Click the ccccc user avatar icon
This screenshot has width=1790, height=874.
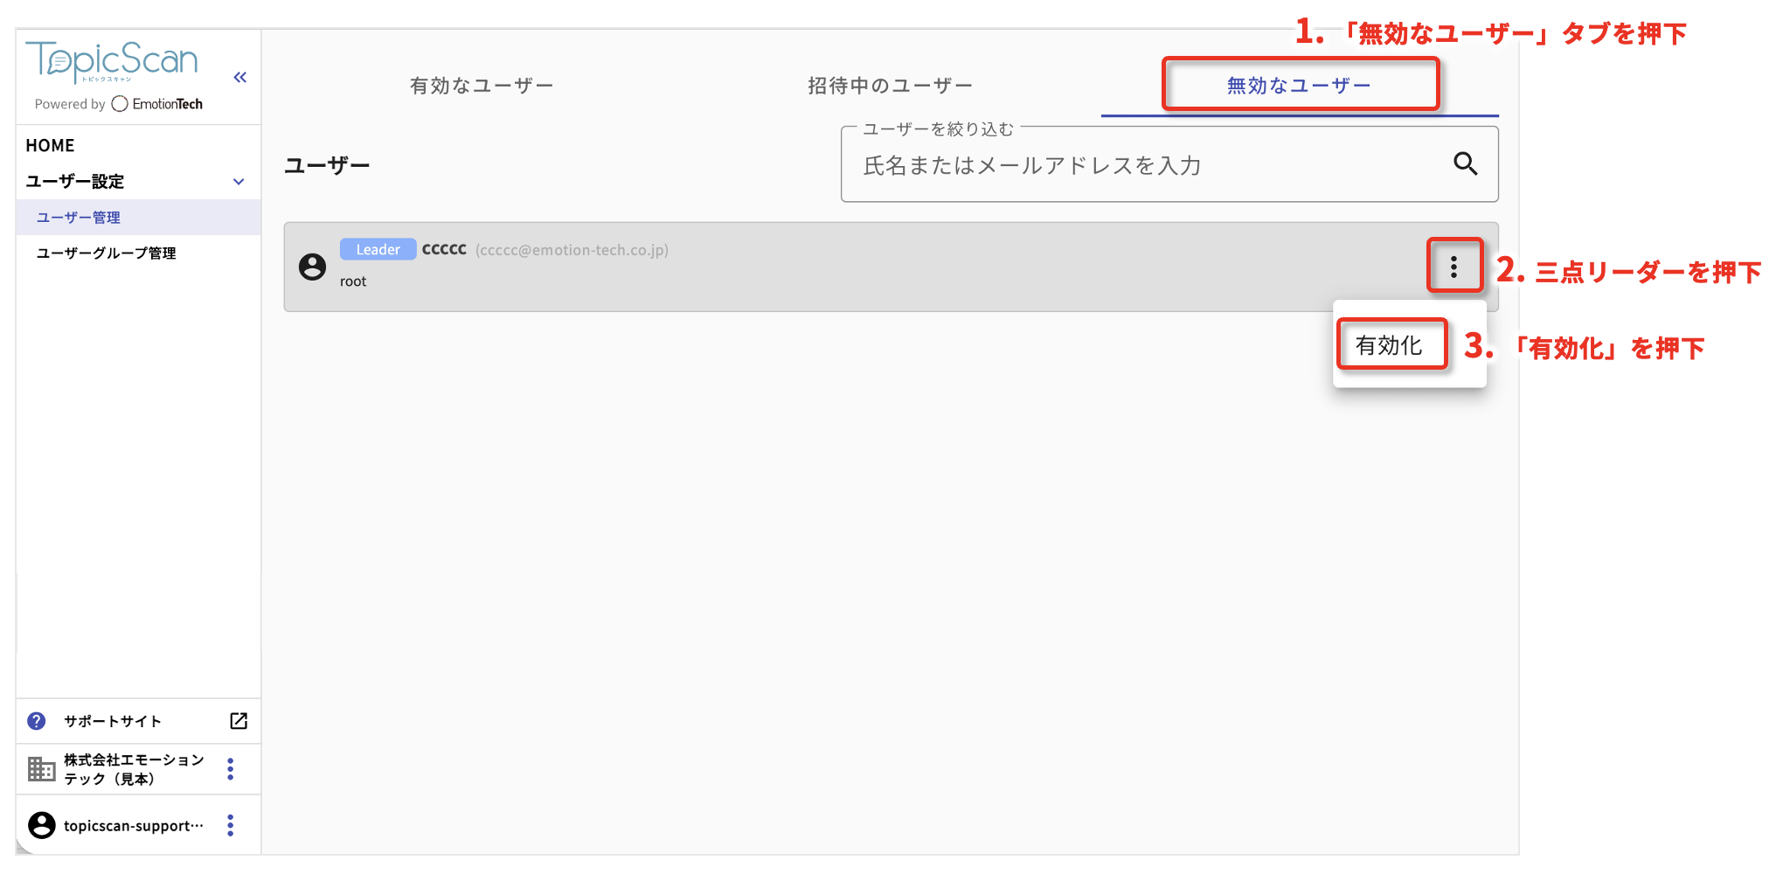tap(312, 267)
